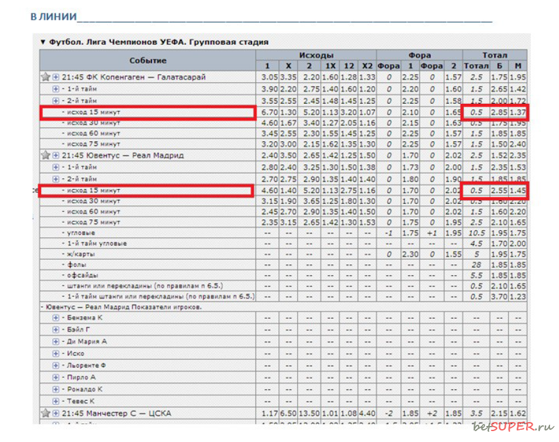Click the Тотал group header
The height and width of the screenshot is (442, 559).
[x=495, y=55]
